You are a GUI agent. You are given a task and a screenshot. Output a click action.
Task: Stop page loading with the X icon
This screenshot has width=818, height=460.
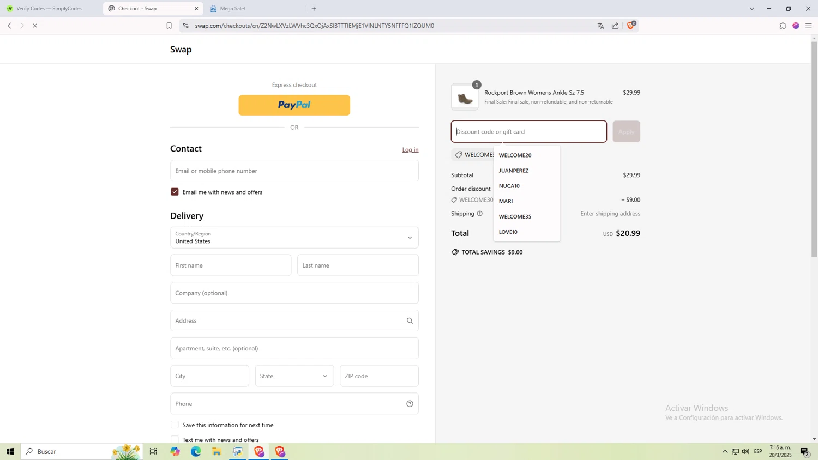tap(35, 26)
